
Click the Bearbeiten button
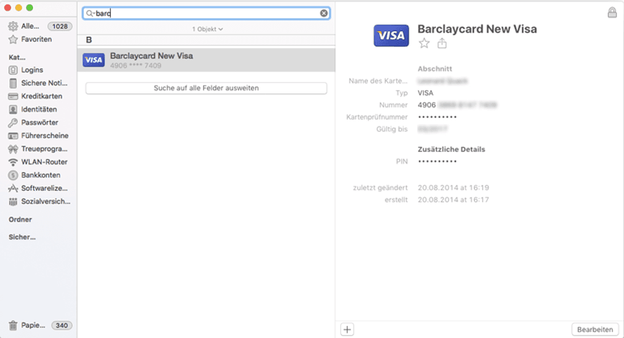(x=595, y=329)
